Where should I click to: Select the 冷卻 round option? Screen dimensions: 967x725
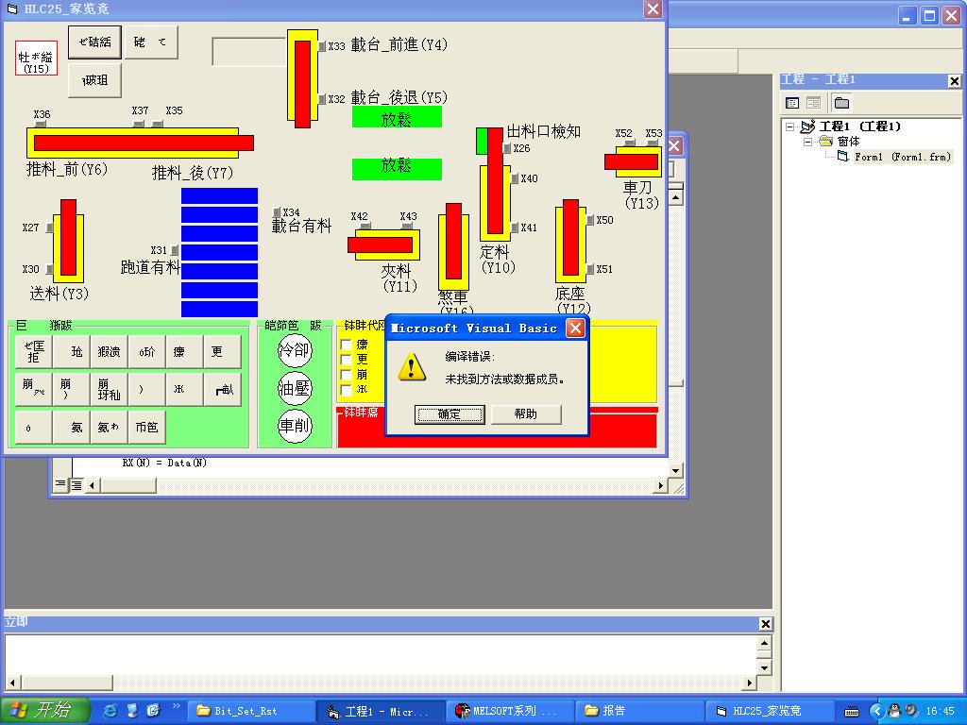[294, 349]
